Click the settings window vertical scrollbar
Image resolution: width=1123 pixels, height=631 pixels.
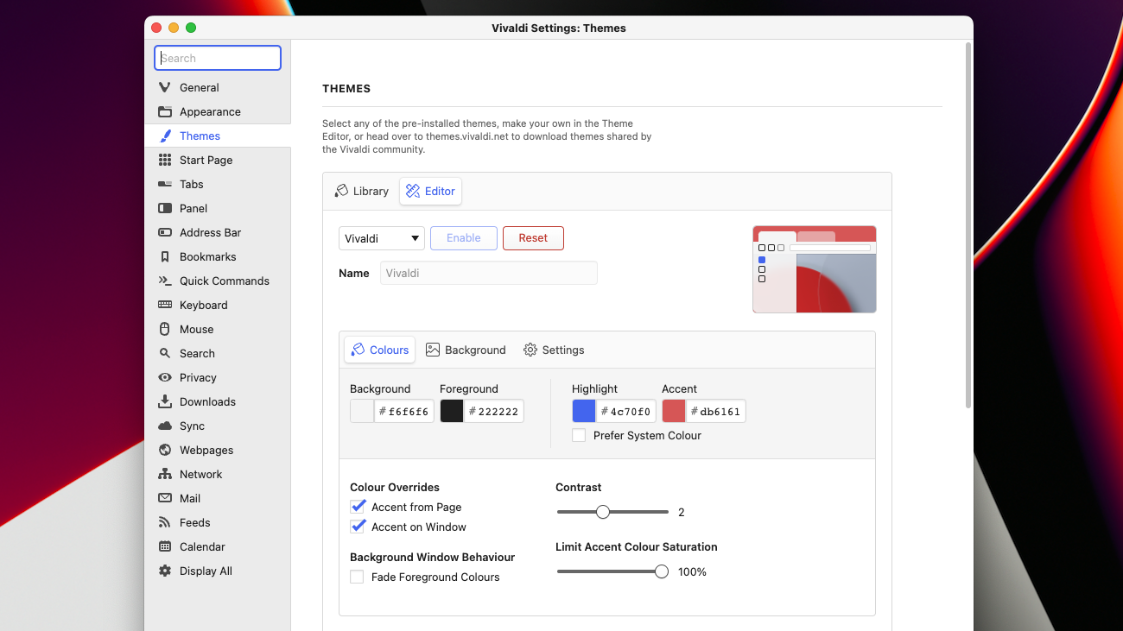[x=968, y=224]
